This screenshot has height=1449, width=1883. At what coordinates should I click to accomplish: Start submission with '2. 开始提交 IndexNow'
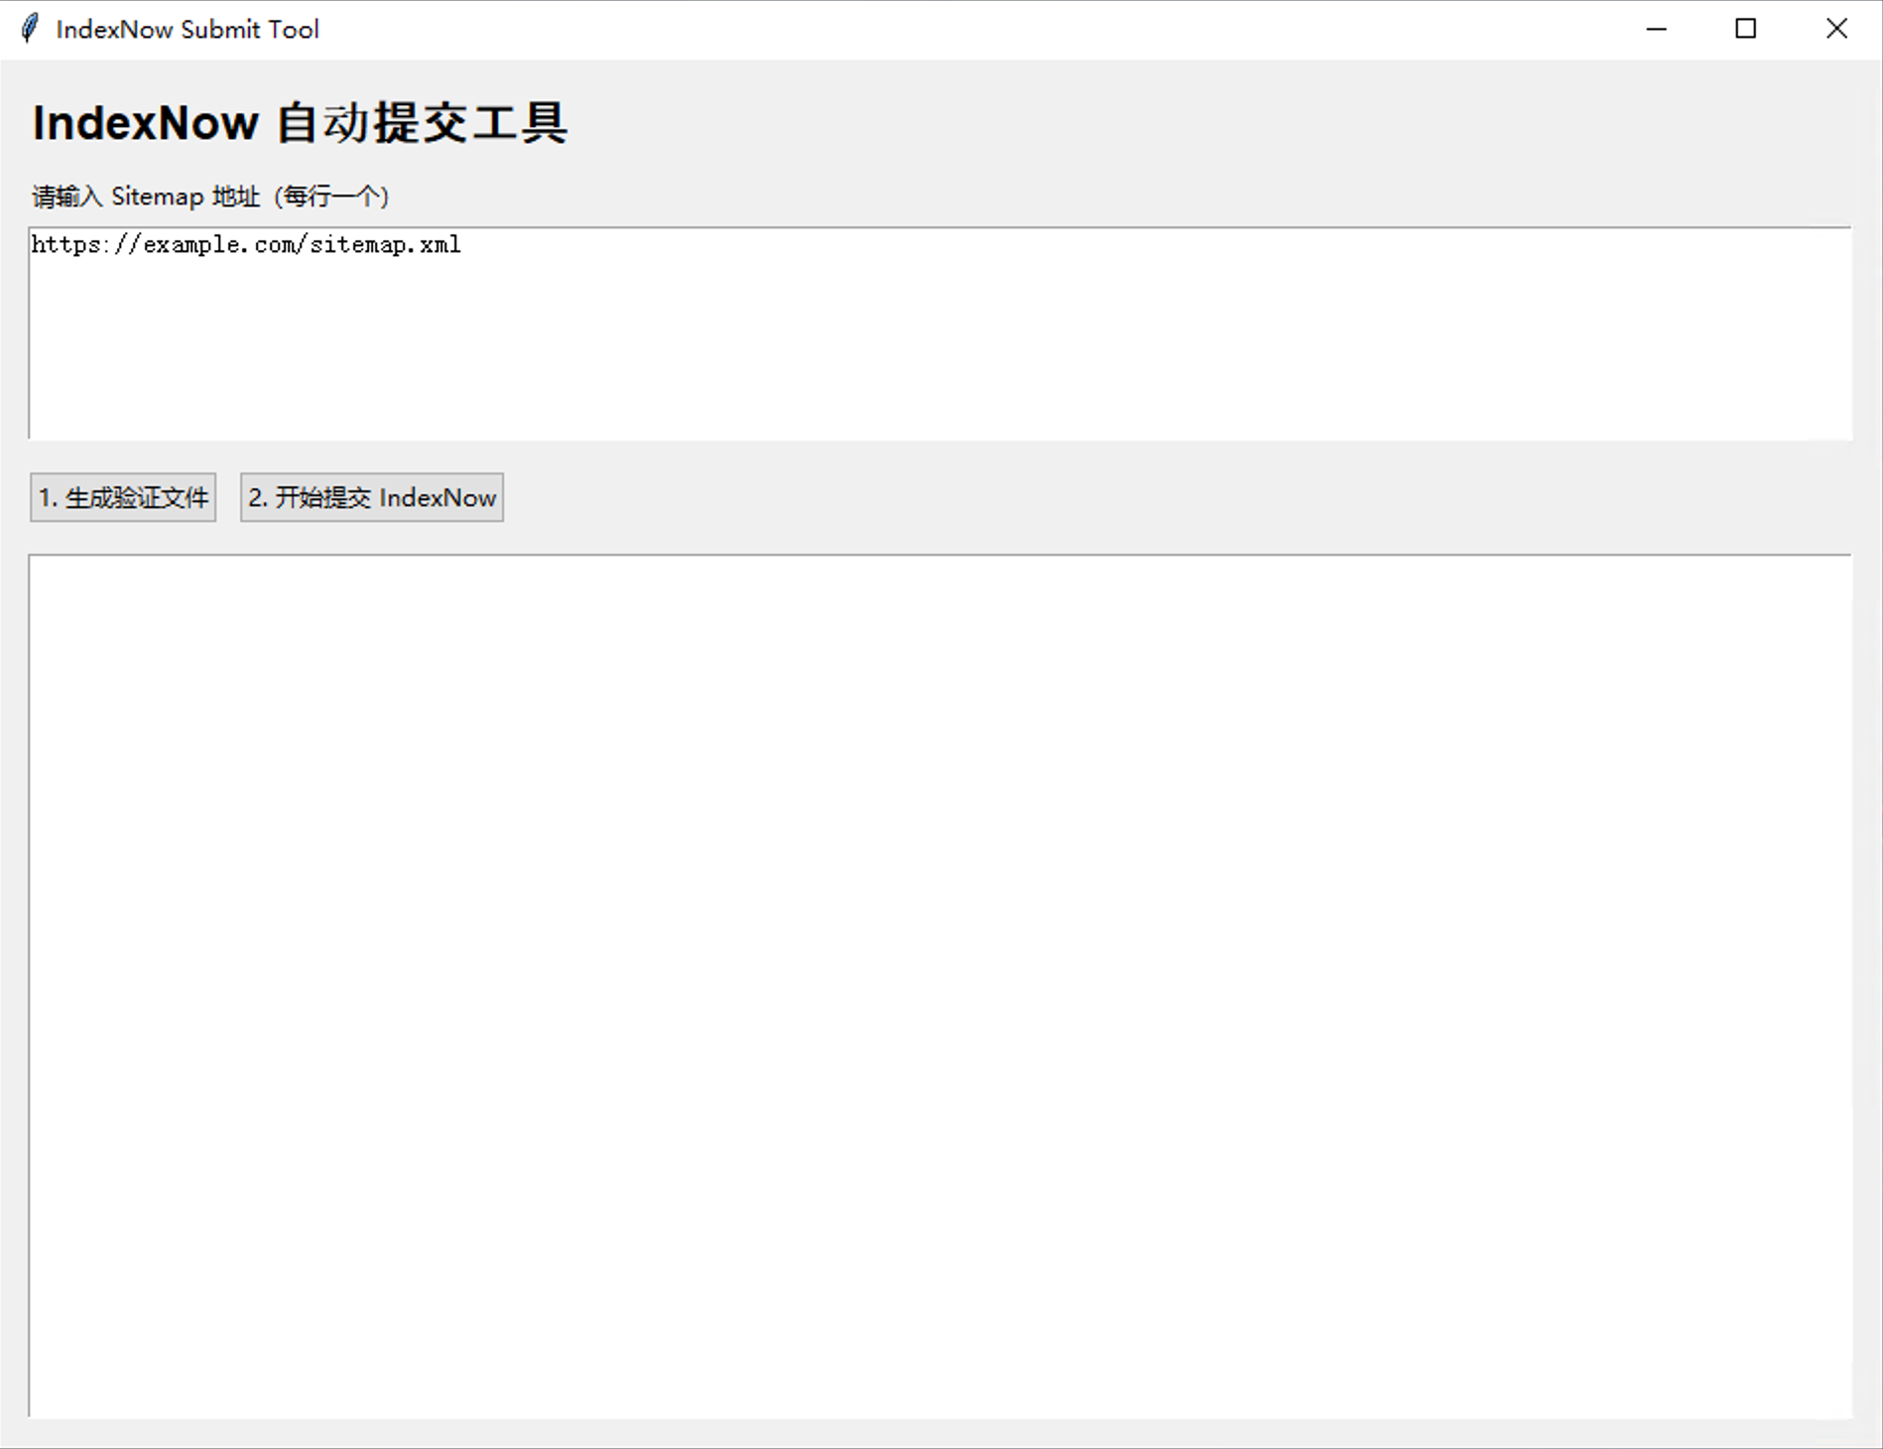[372, 497]
